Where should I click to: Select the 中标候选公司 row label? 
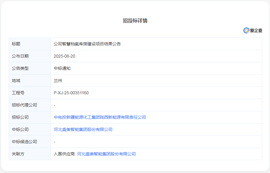pyautogui.click(x=24, y=142)
